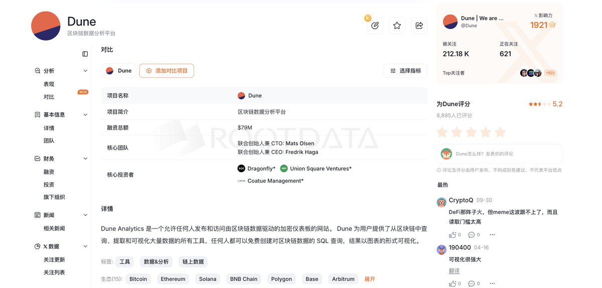The width and height of the screenshot is (602, 288).
Task: Click the X influence score 1921
Action: click(539, 25)
